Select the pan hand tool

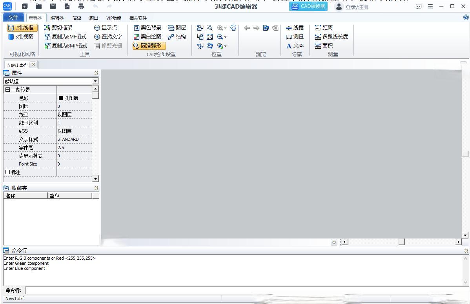coord(233,27)
